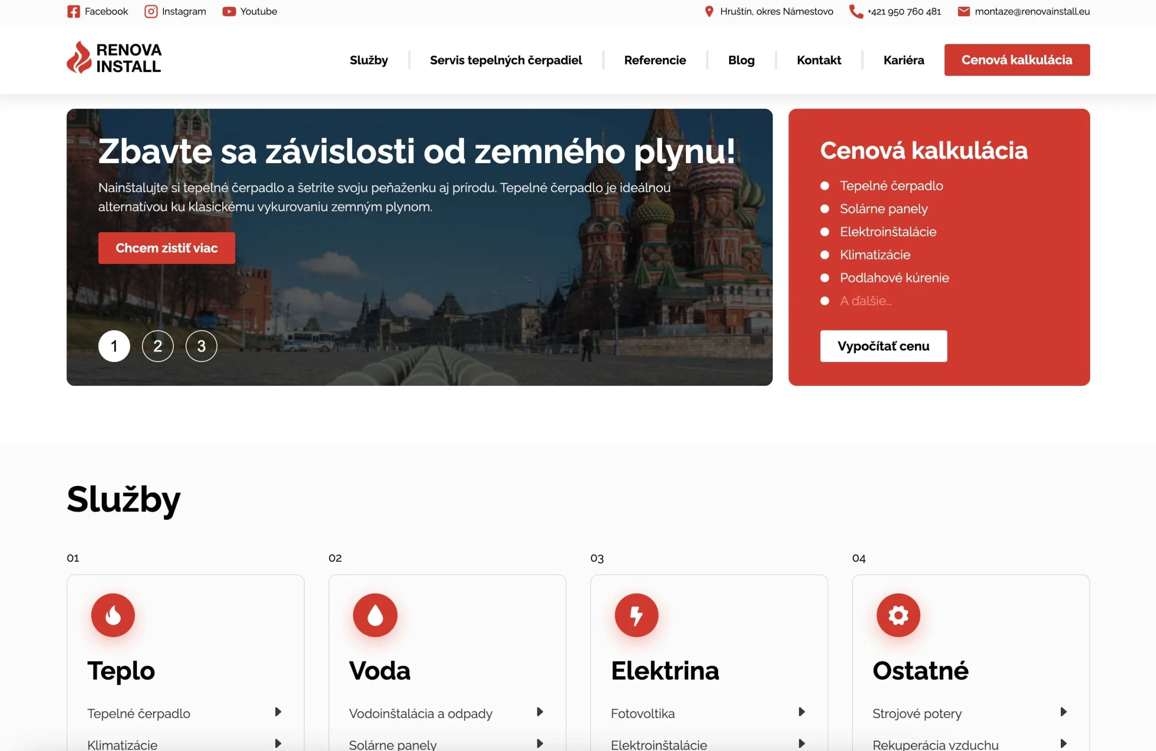Click the red phone handset icon
Screen dimensions: 1156x751
pos(856,12)
